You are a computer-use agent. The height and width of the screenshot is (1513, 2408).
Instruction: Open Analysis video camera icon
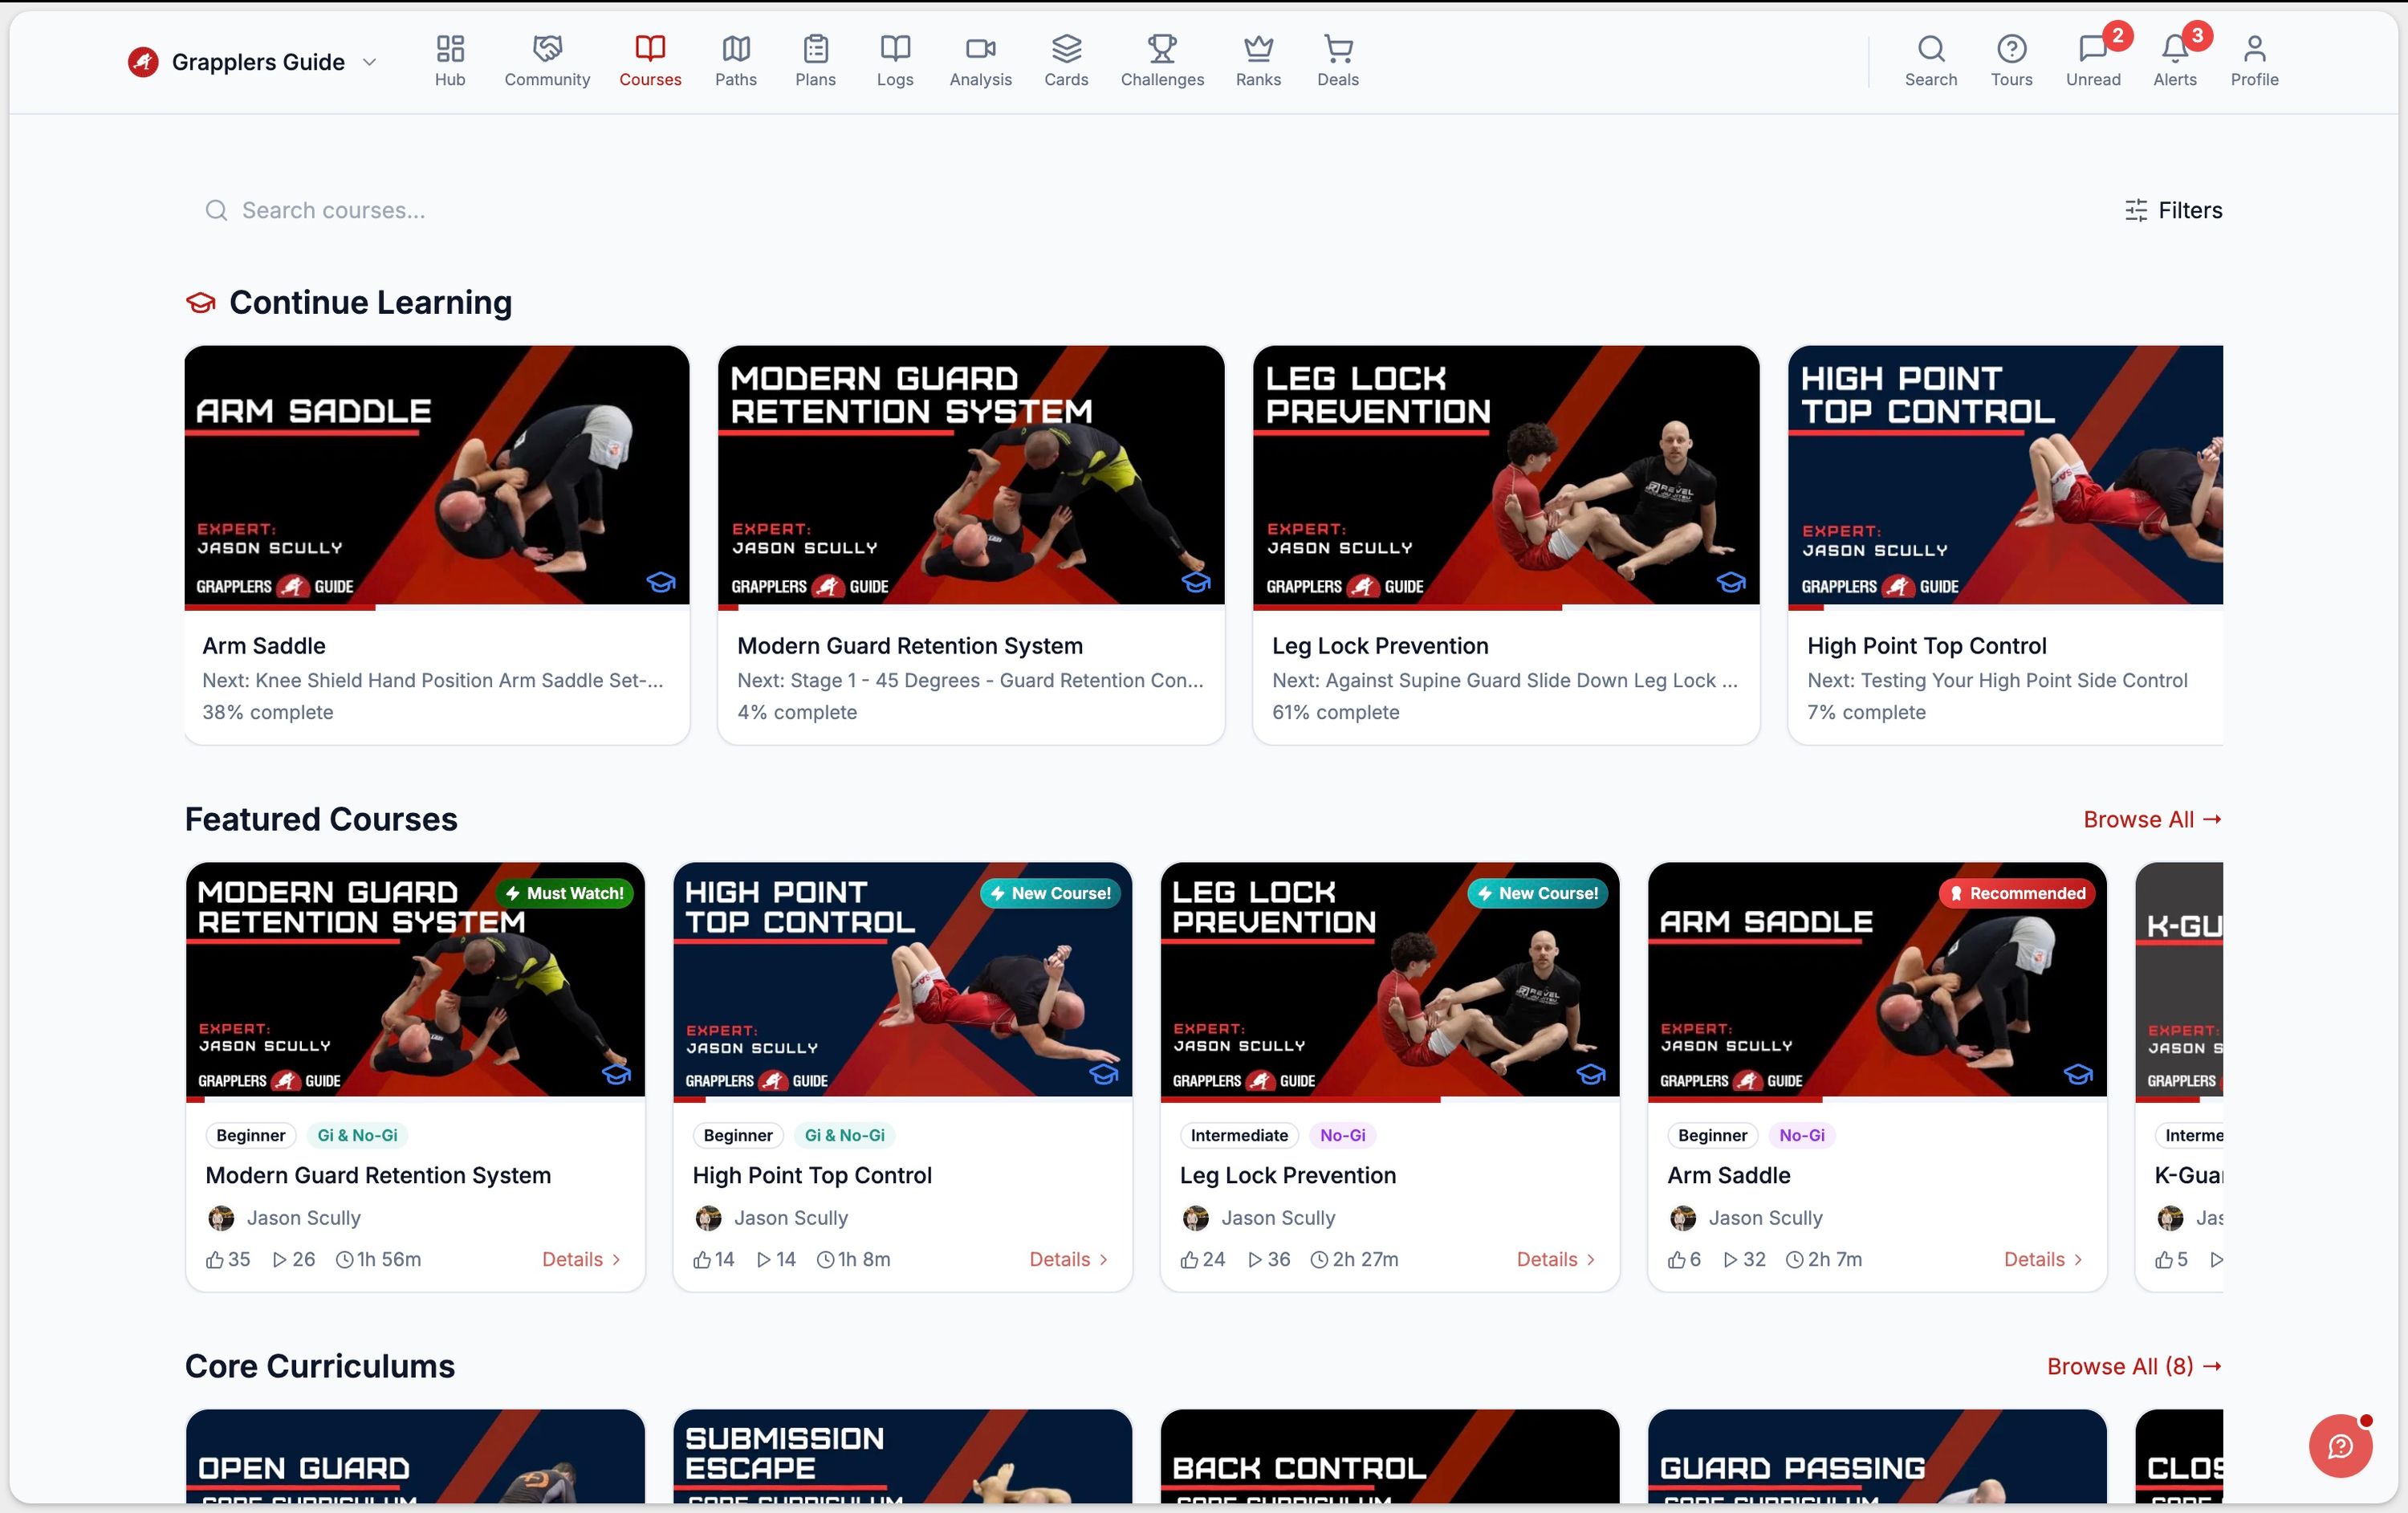(980, 48)
